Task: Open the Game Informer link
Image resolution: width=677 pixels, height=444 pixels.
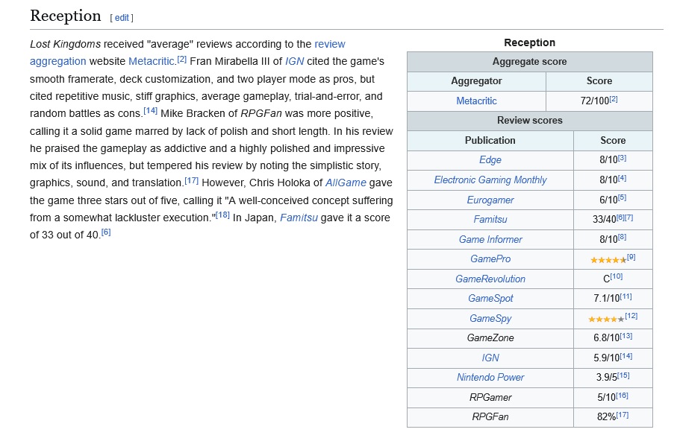Action: [x=490, y=239]
